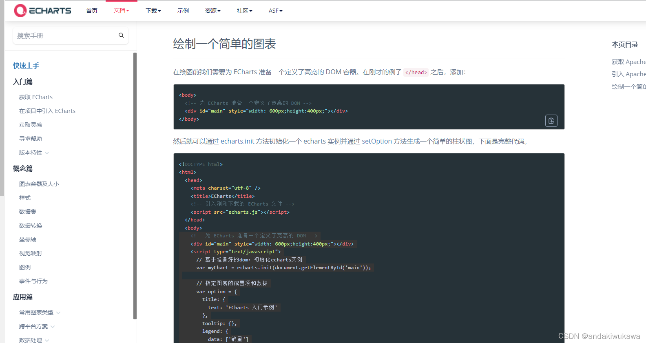This screenshot has width=646, height=343.
Task: Click the search magnifier icon
Action: [x=121, y=35]
